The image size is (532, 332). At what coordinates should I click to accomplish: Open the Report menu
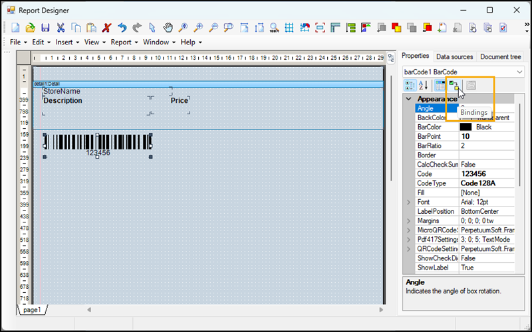click(x=124, y=42)
